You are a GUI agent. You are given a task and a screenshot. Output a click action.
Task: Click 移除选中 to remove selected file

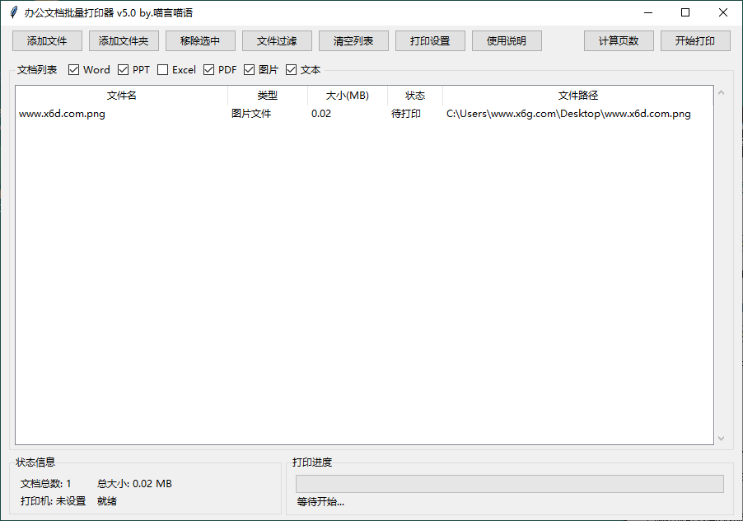click(x=200, y=40)
